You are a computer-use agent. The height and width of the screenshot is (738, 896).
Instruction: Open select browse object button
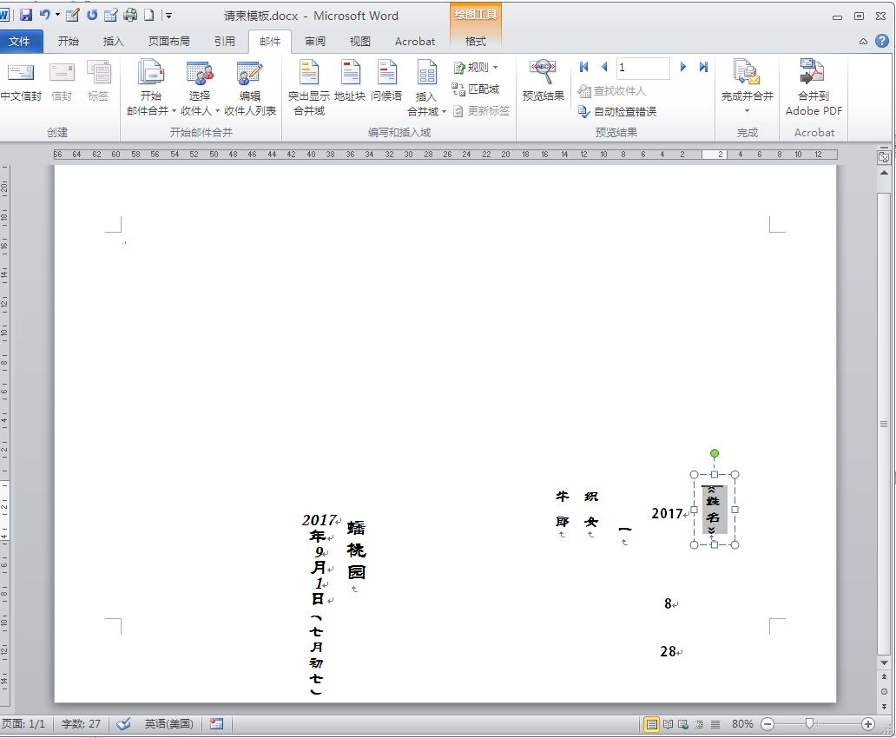(884, 692)
